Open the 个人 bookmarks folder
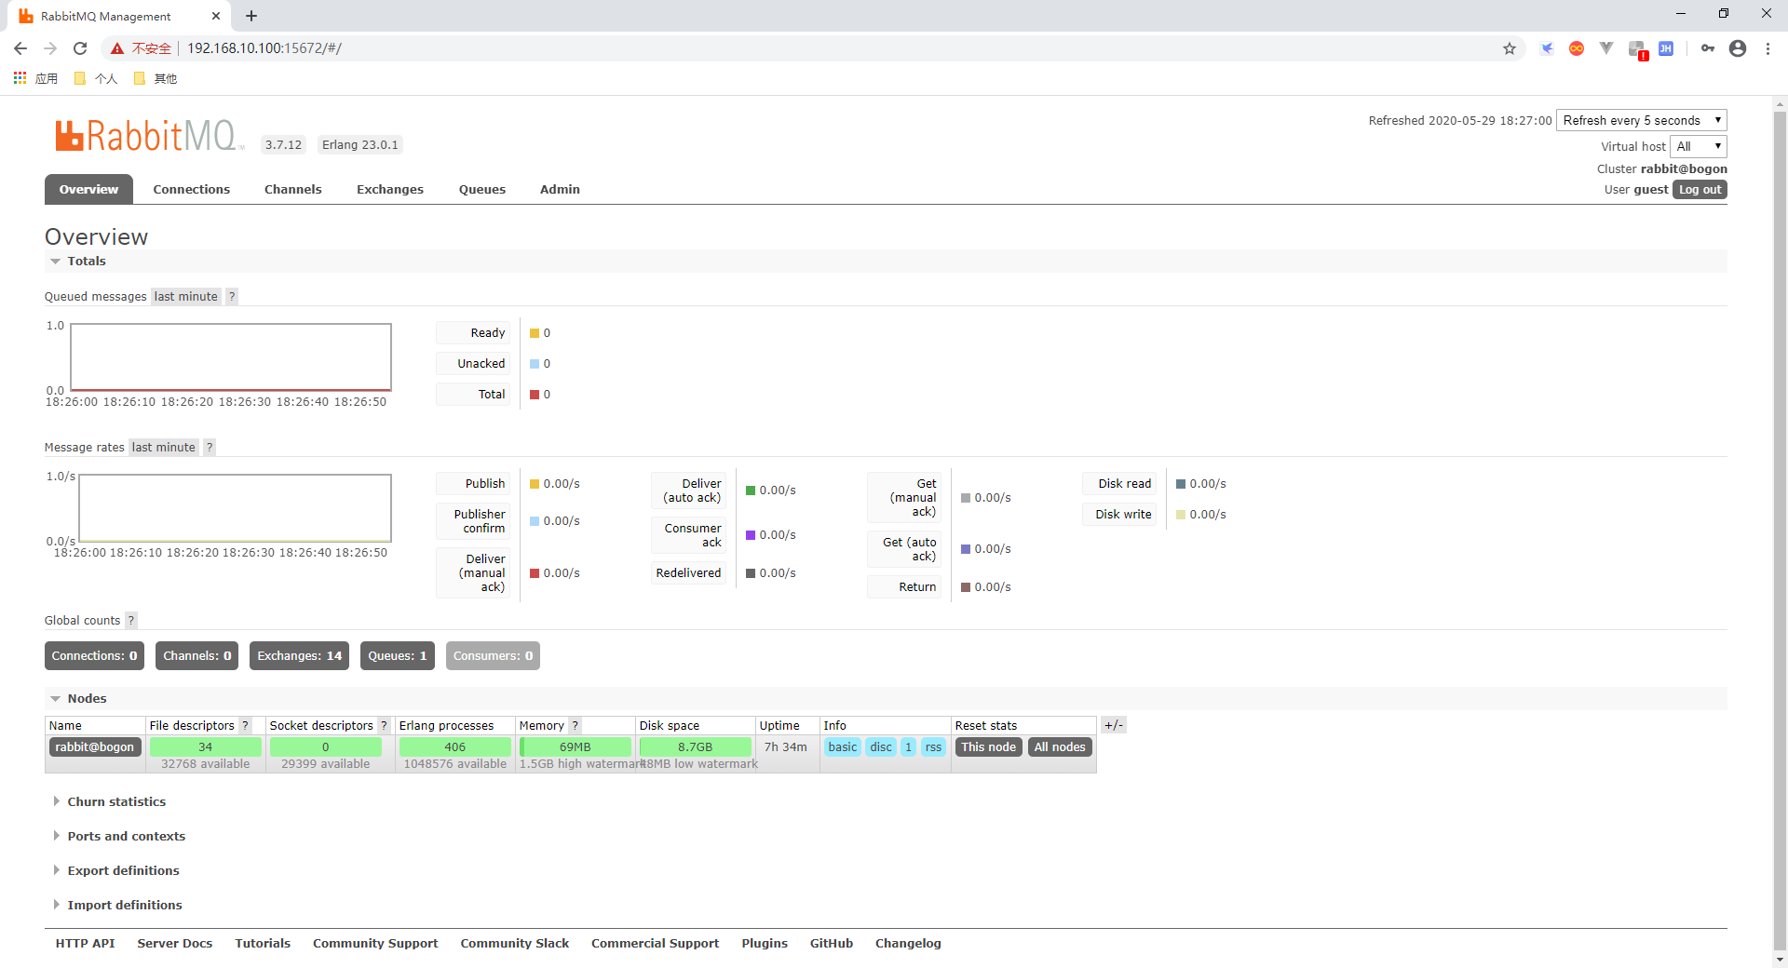This screenshot has width=1788, height=968. [96, 78]
